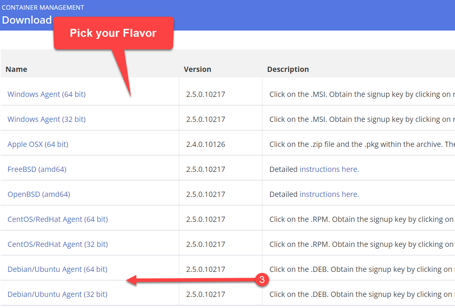
Task: Download the CentOS/RedHat Agent (32 bit)
Action: click(58, 244)
